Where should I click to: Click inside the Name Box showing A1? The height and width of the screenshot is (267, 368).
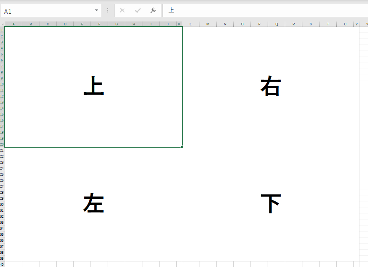click(x=43, y=10)
